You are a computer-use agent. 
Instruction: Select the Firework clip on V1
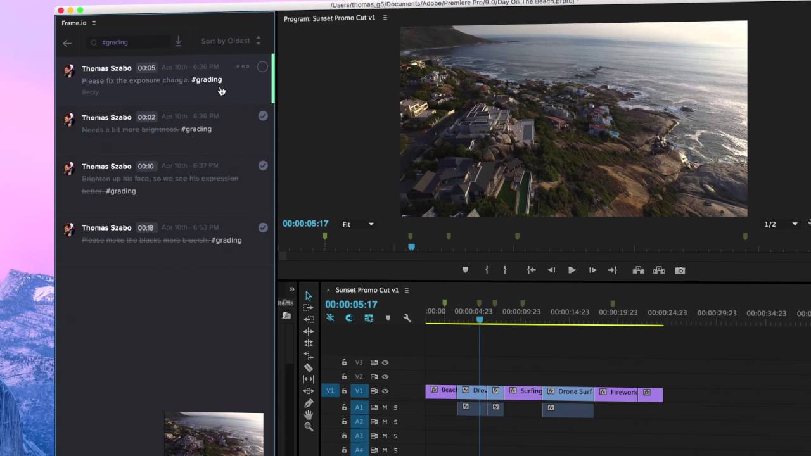pos(616,393)
